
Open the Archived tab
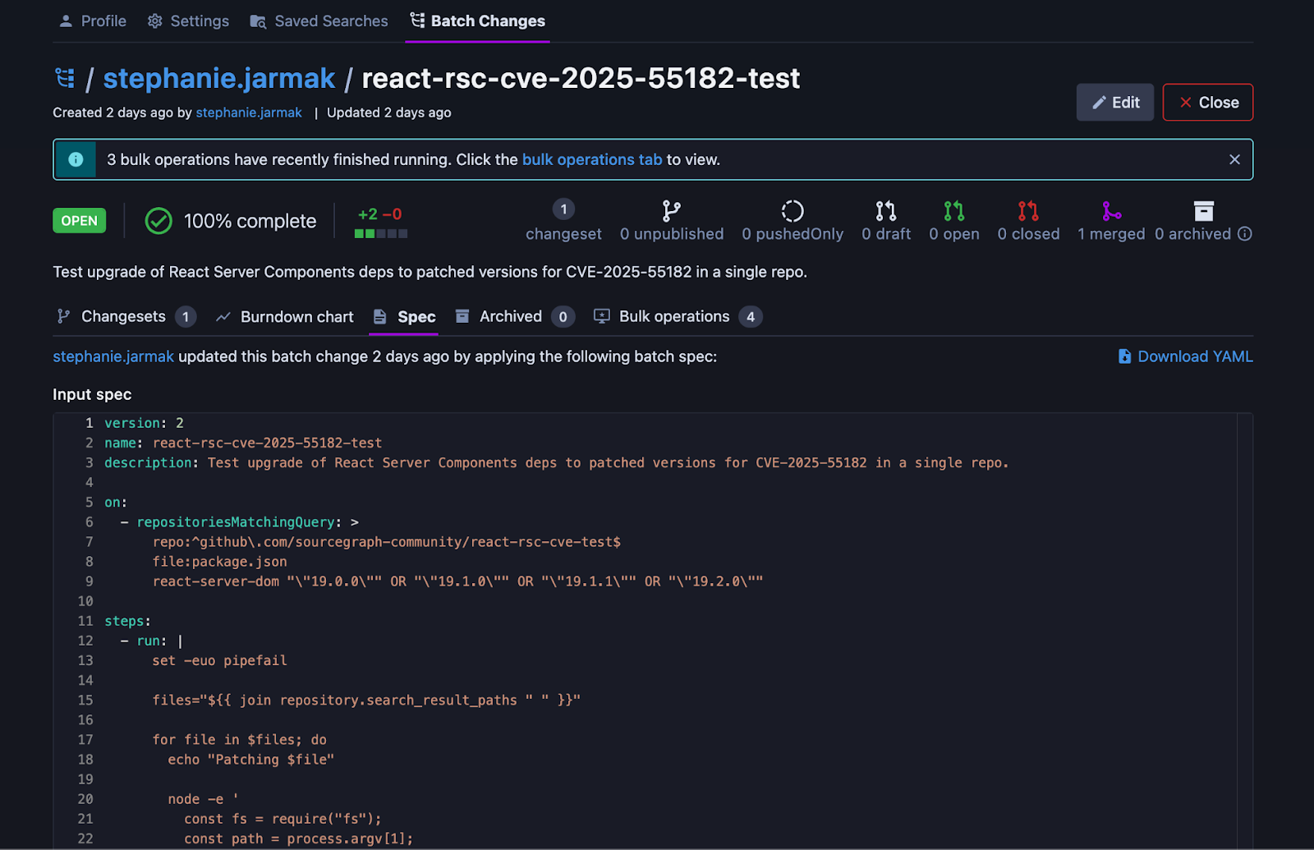click(515, 317)
